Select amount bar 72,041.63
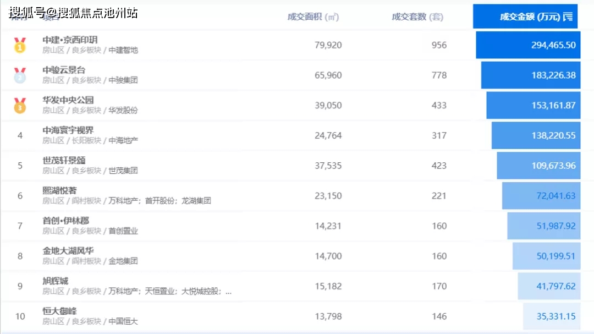Viewport: 594px width, 334px height. [541, 196]
